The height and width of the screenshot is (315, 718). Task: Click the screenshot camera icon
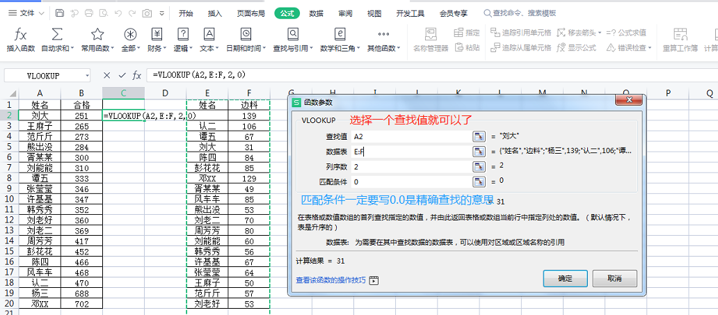click(147, 13)
